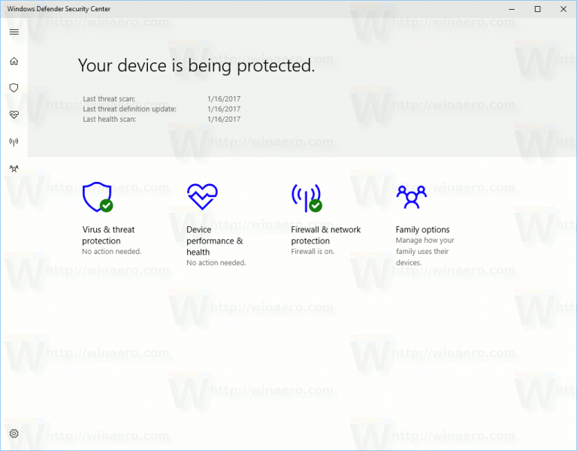Click 'No action needed.' under Device performance & health
Image resolution: width=577 pixels, height=451 pixels.
coord(216,262)
